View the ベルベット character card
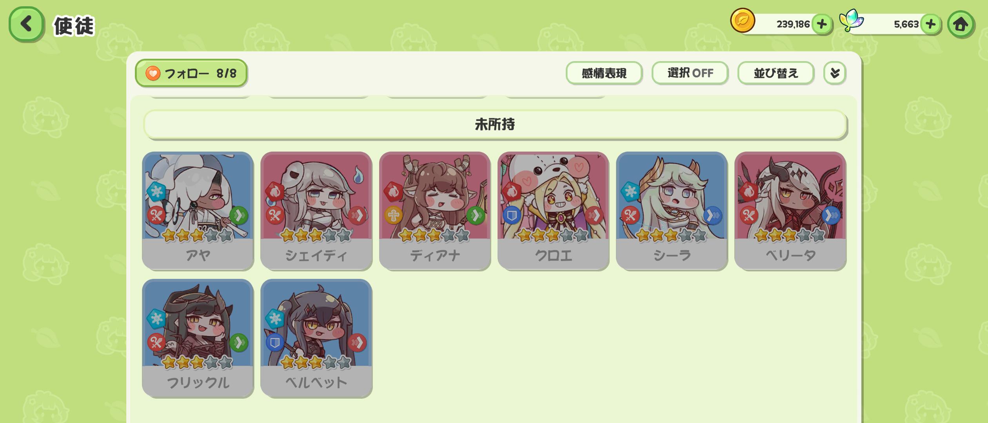The height and width of the screenshot is (423, 988). (x=316, y=338)
